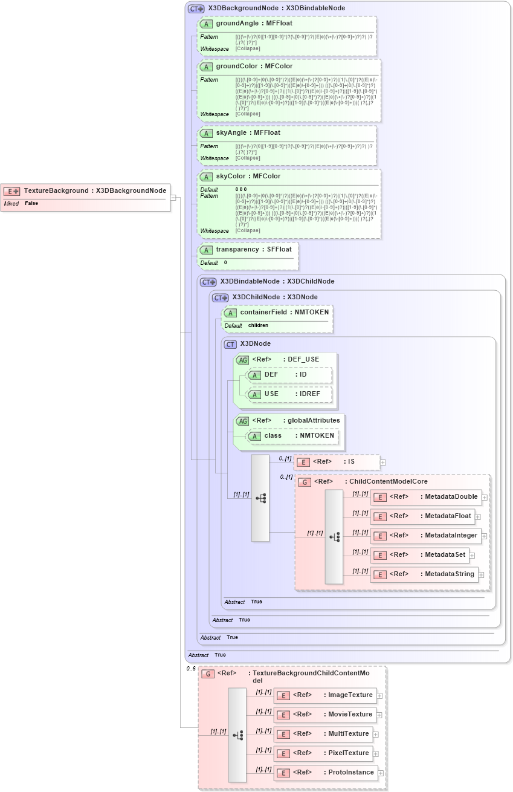The image size is (513, 792).
Task: Click the groundAngle attribute icon
Action: (x=207, y=24)
